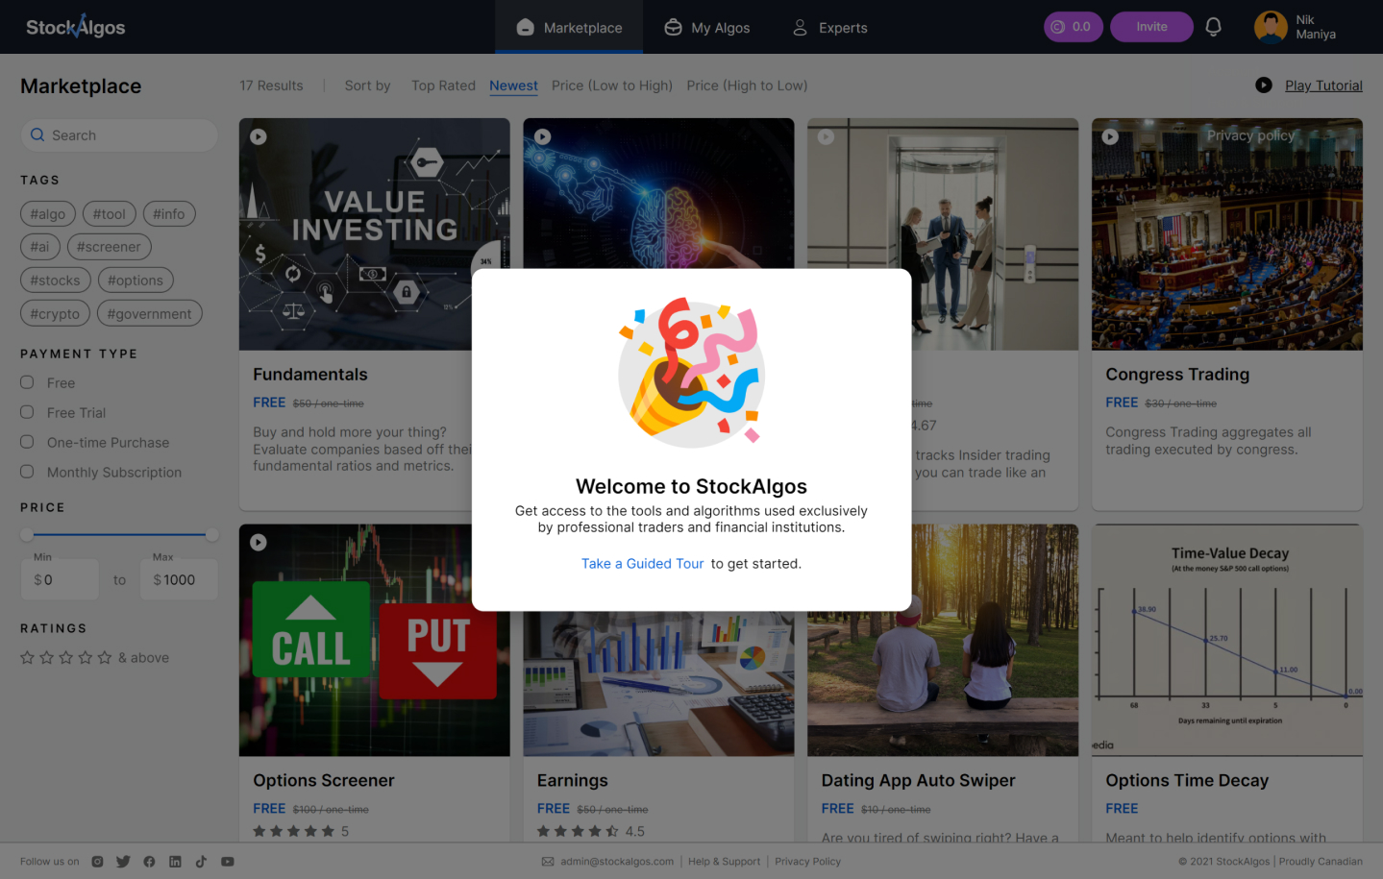Sort results by Top Rated
The width and height of the screenshot is (1383, 879).
pyautogui.click(x=443, y=85)
